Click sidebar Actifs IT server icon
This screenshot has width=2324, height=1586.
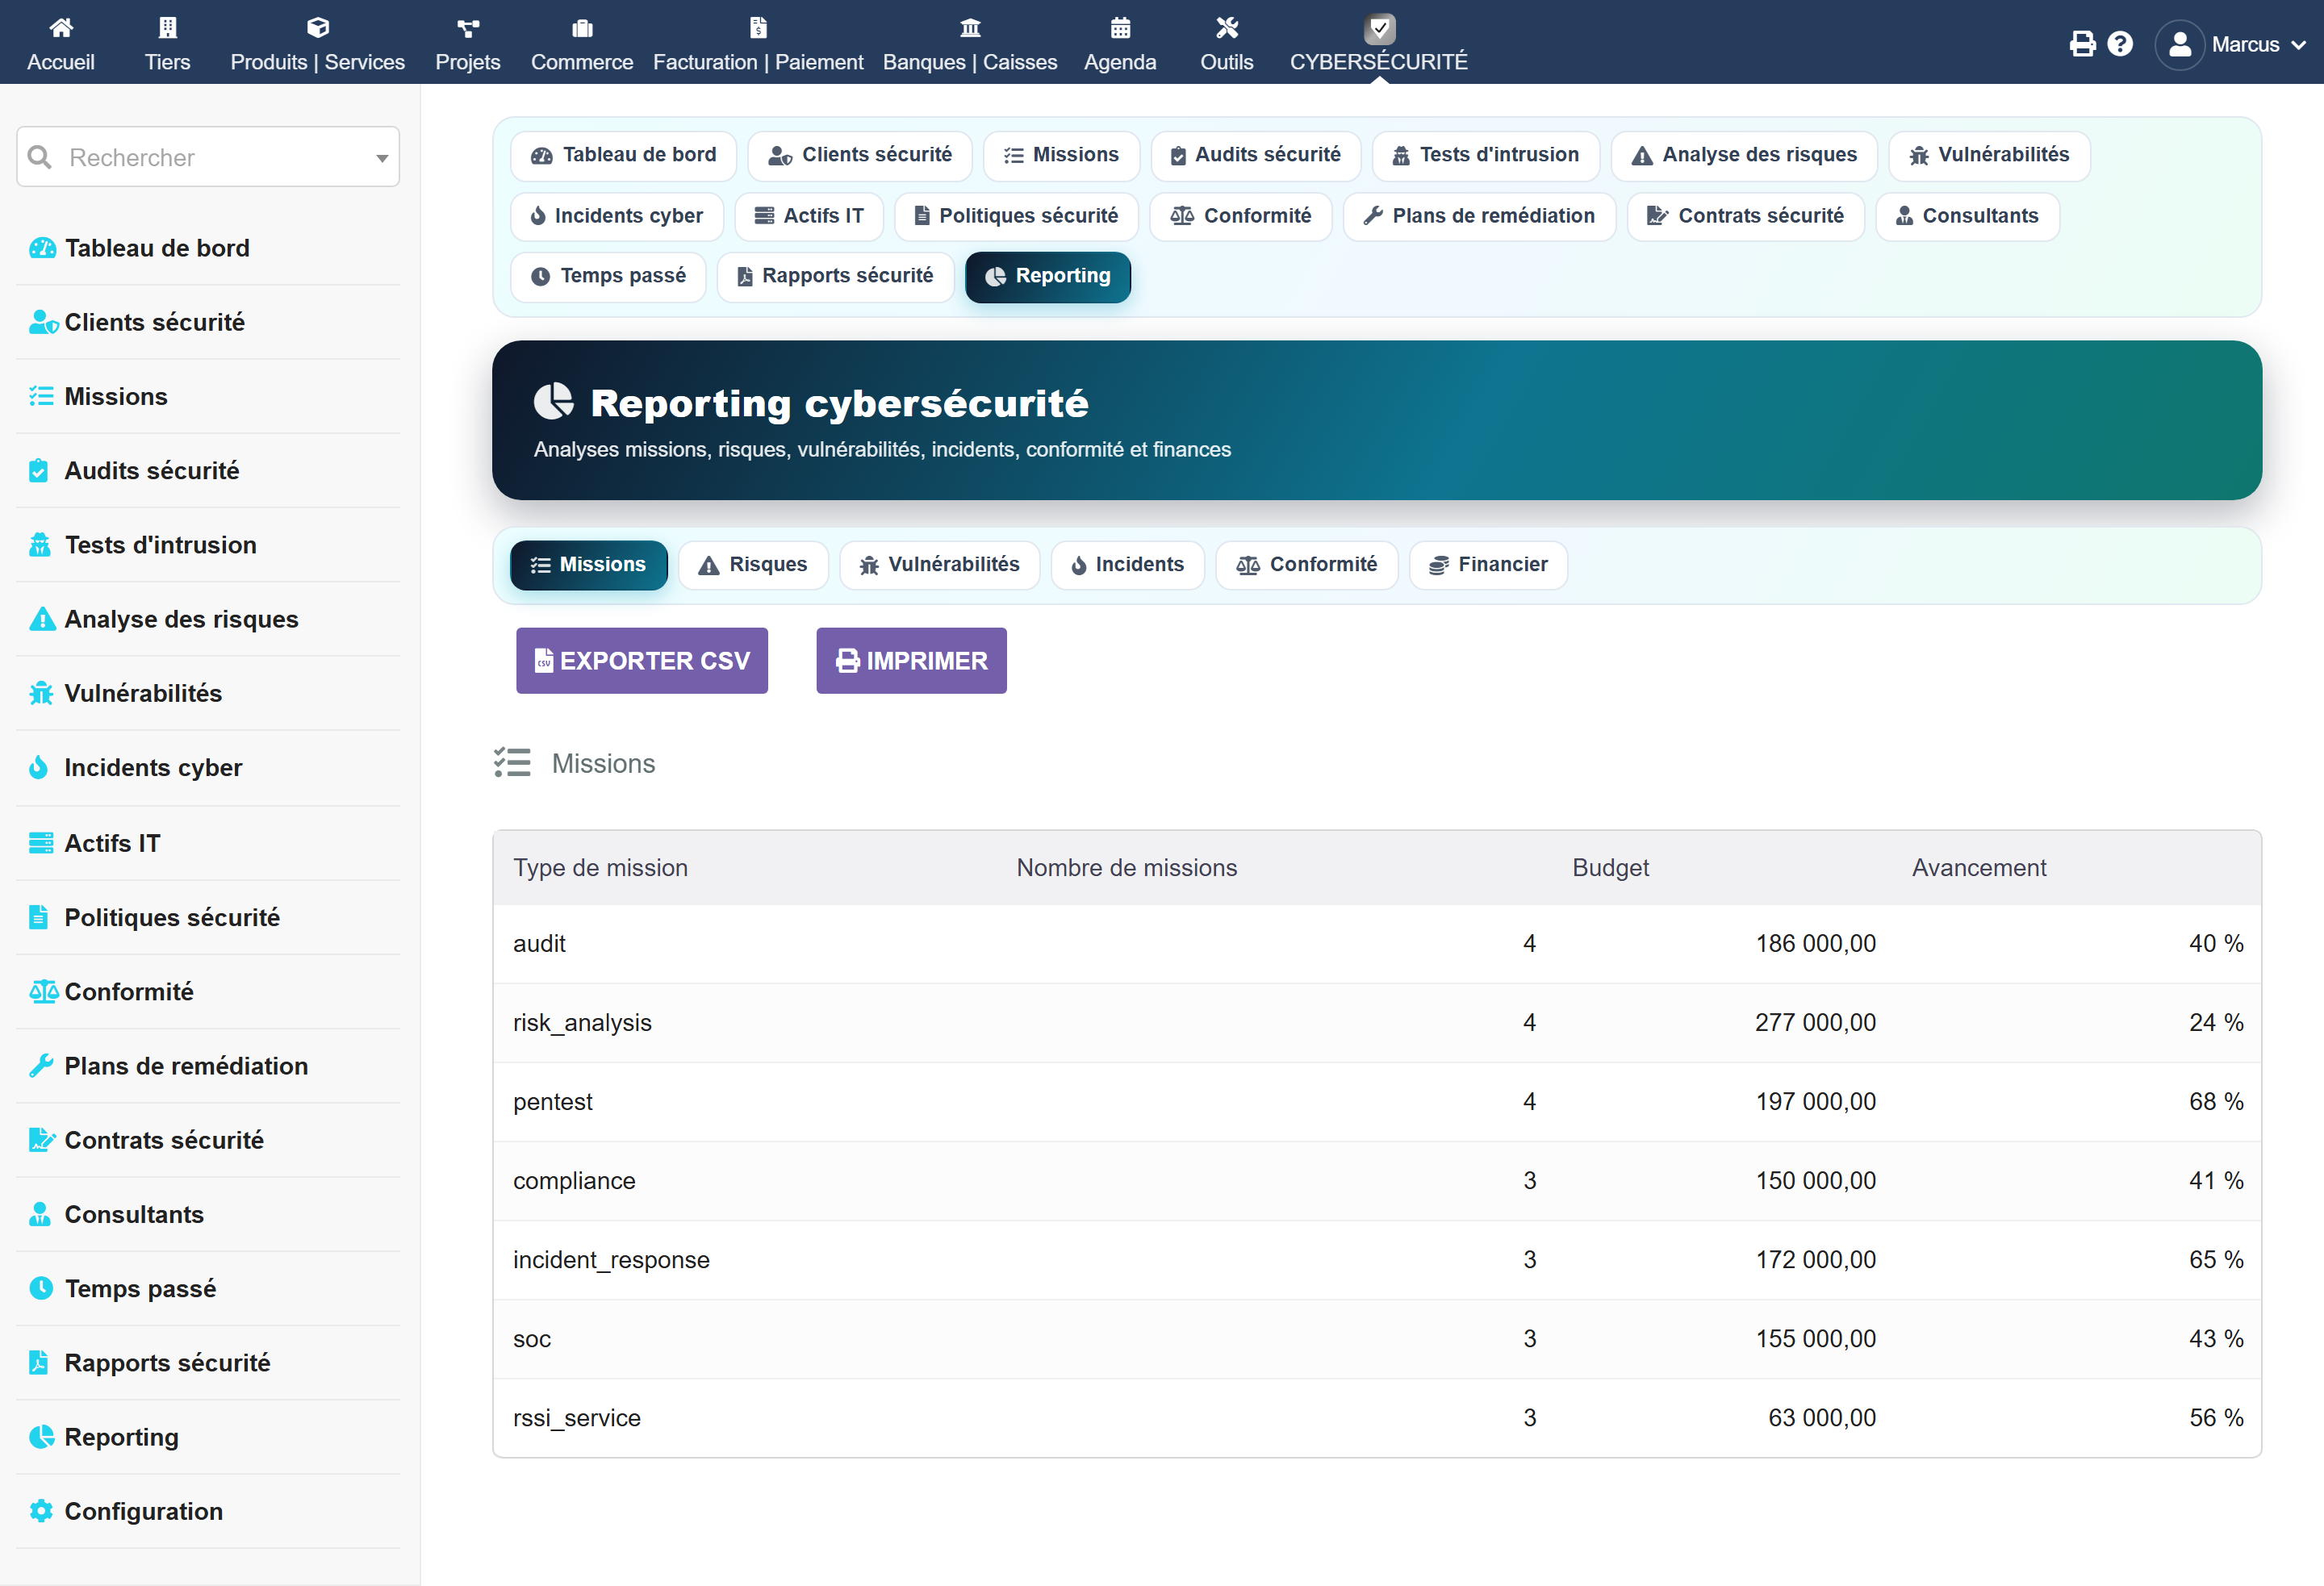pos(41,843)
